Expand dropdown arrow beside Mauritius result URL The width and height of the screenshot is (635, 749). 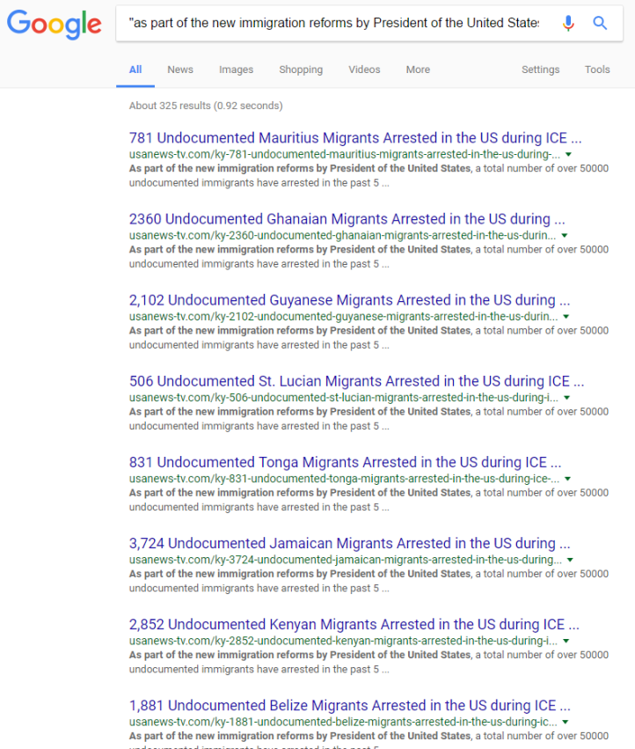point(567,155)
